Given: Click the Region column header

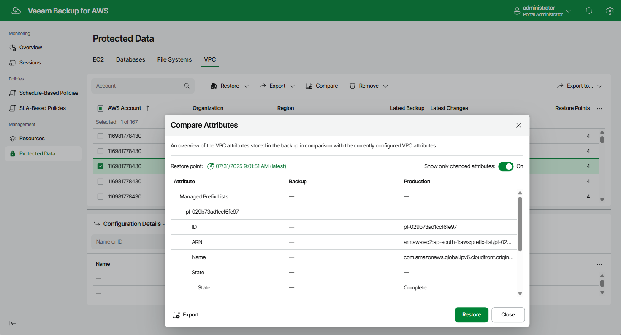Looking at the screenshot, I should [x=285, y=108].
